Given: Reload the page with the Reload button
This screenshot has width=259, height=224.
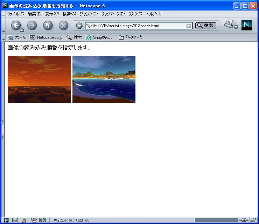Looking at the screenshot, I should [48, 26].
